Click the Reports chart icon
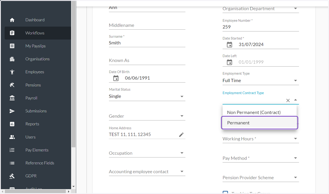This screenshot has width=329, height=194. tap(12, 124)
